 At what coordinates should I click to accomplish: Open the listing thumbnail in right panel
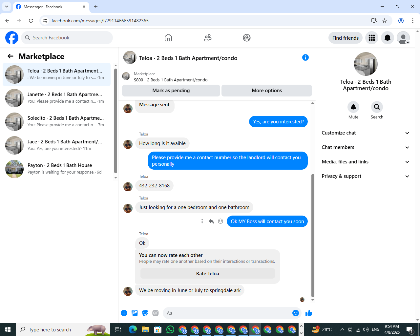click(366, 64)
